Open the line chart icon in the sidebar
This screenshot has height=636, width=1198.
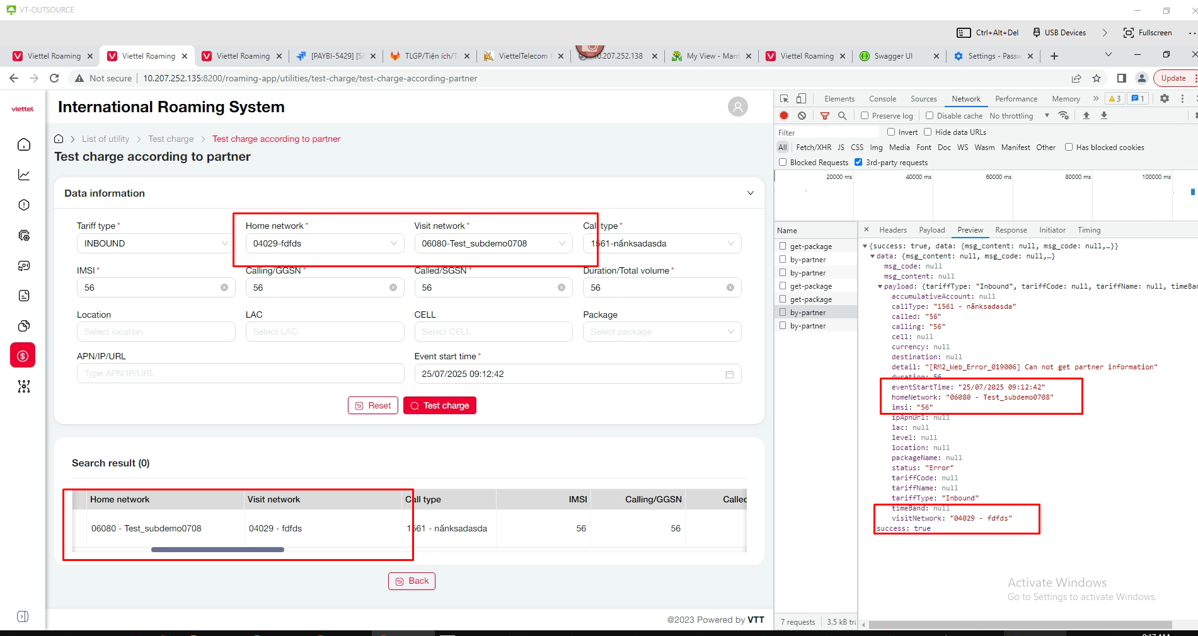[x=24, y=175]
